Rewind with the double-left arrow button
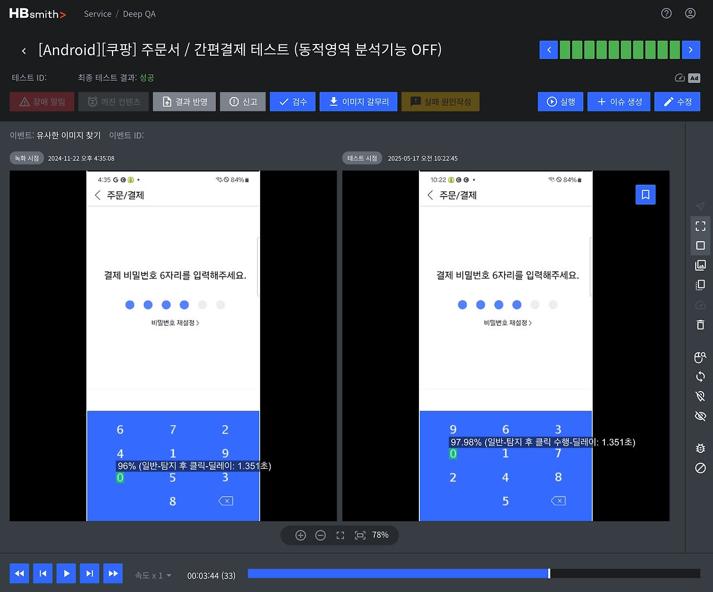Viewport: 713px width, 592px height. (x=19, y=574)
